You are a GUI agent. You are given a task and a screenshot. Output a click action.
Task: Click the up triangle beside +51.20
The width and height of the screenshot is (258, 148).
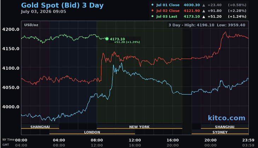coord(204,17)
